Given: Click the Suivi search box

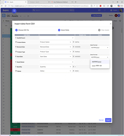Looking at the screenshot, I should 53,10.
